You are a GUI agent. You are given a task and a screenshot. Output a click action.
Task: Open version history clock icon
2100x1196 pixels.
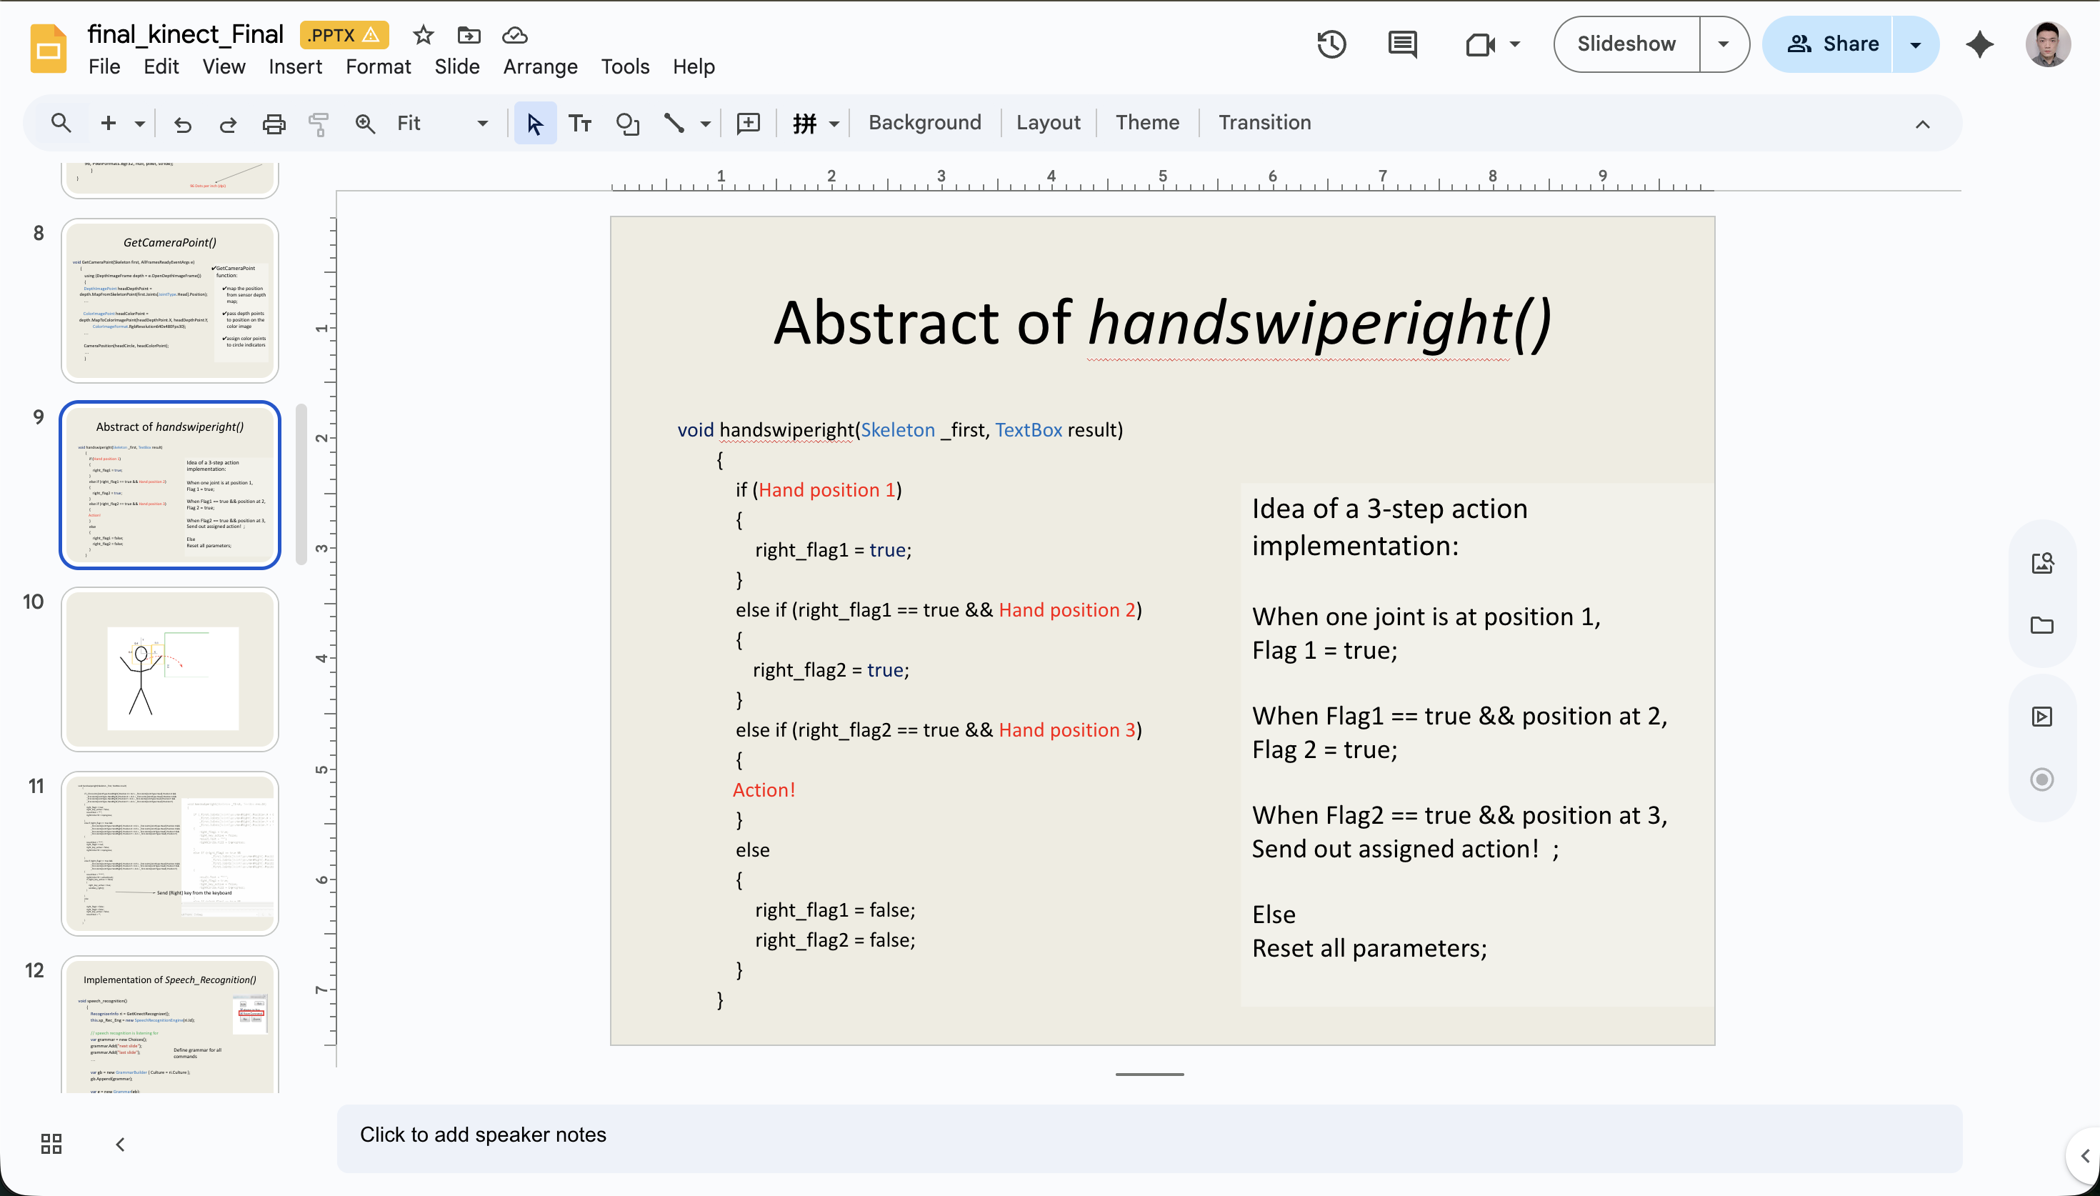pyautogui.click(x=1331, y=44)
